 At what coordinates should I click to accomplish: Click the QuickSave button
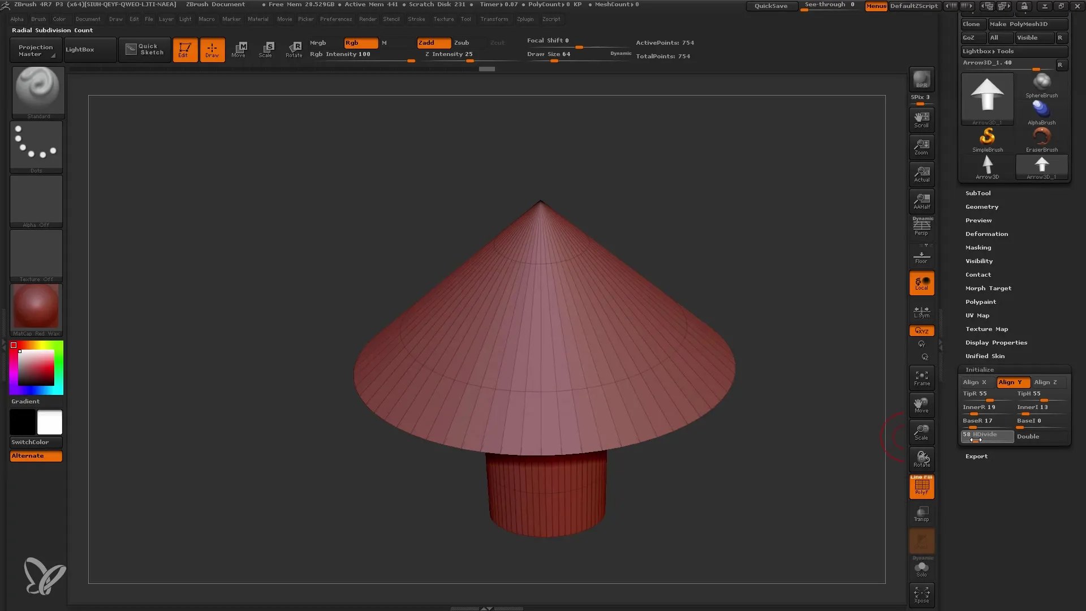coord(770,6)
